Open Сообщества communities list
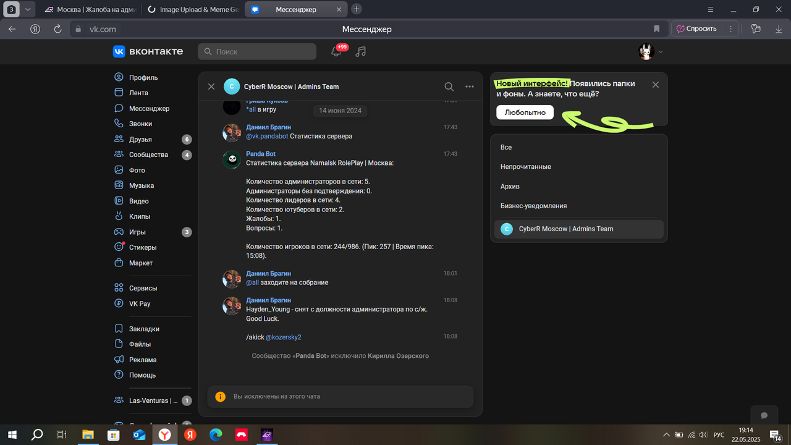 pos(148,155)
